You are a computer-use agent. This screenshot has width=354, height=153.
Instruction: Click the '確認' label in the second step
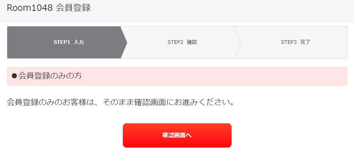(192, 42)
